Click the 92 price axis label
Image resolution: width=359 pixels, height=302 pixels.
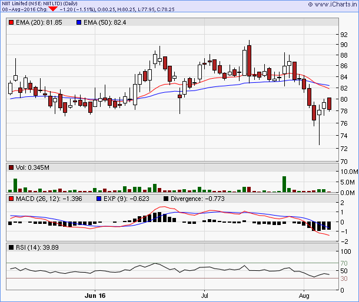[344, 35]
